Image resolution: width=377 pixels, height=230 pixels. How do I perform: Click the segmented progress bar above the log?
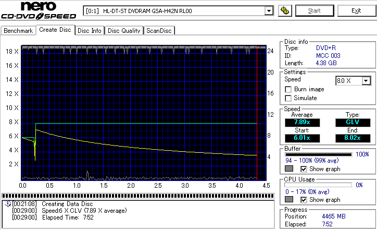138,196
